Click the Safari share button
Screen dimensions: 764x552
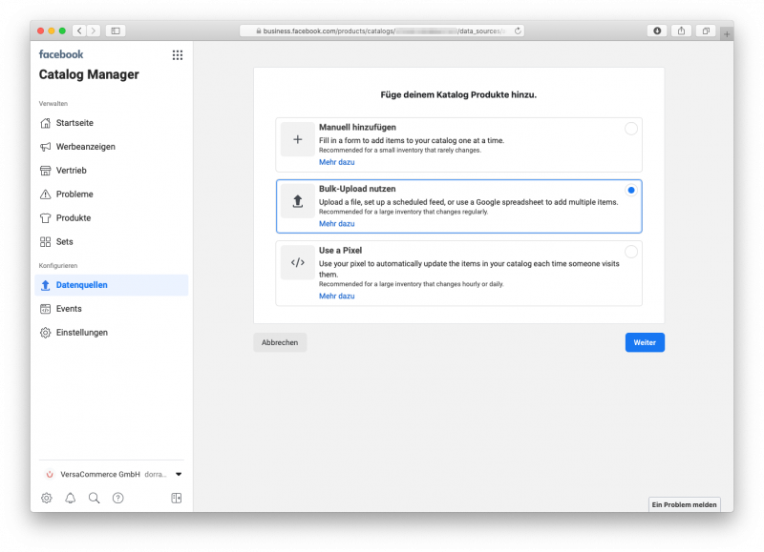(681, 31)
